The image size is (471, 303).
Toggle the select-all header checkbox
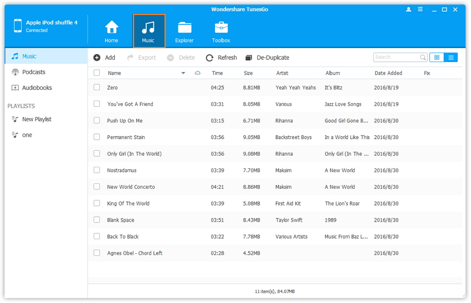click(x=97, y=73)
